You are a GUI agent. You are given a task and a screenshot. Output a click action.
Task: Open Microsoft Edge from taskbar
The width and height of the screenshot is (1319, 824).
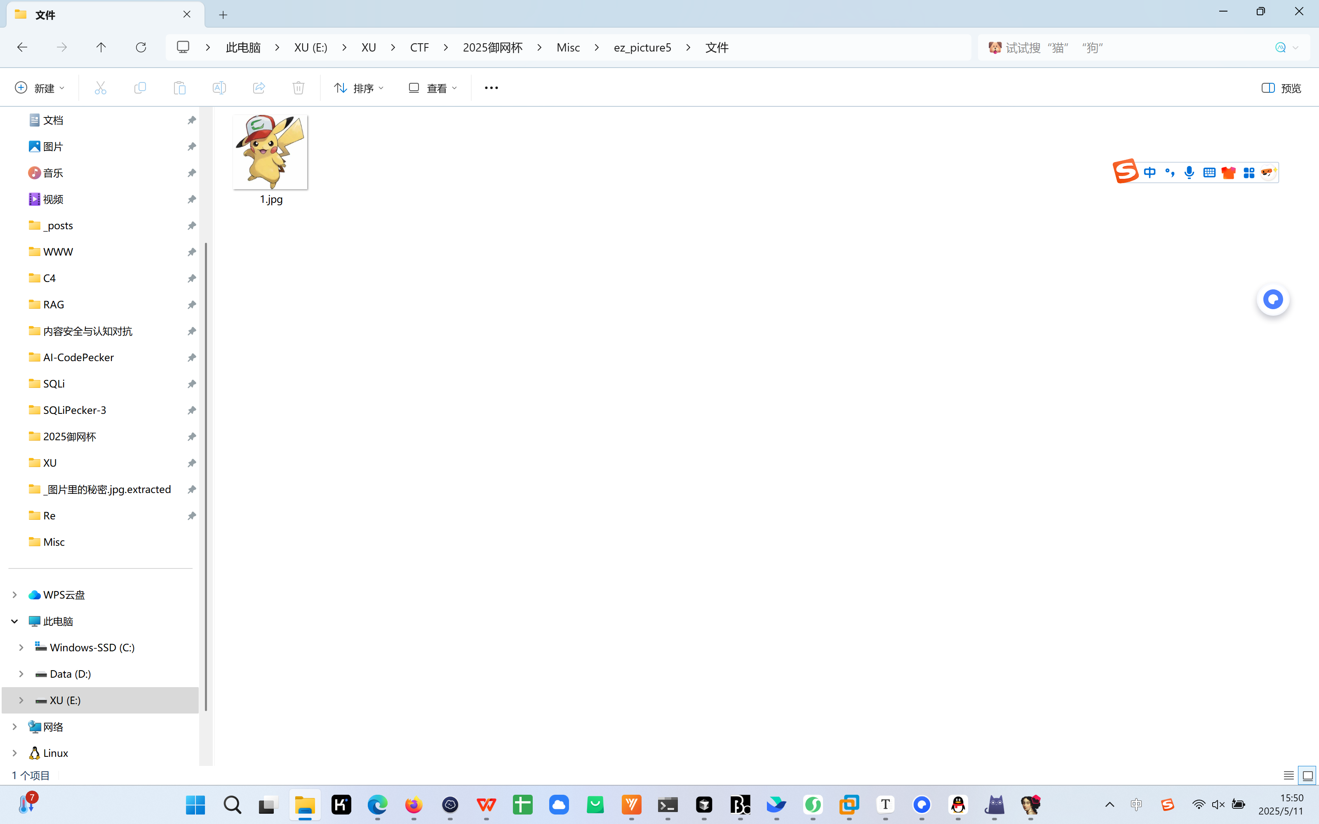point(377,805)
